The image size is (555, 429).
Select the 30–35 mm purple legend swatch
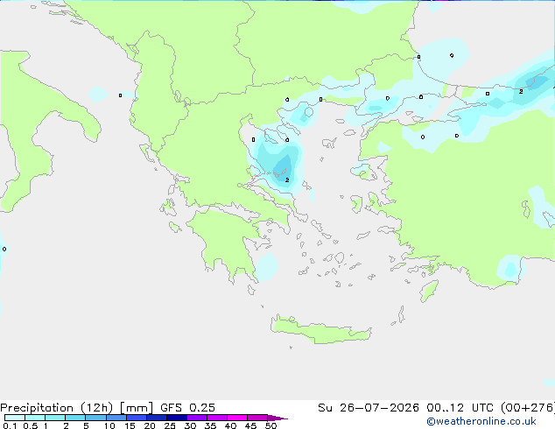click(x=197, y=418)
